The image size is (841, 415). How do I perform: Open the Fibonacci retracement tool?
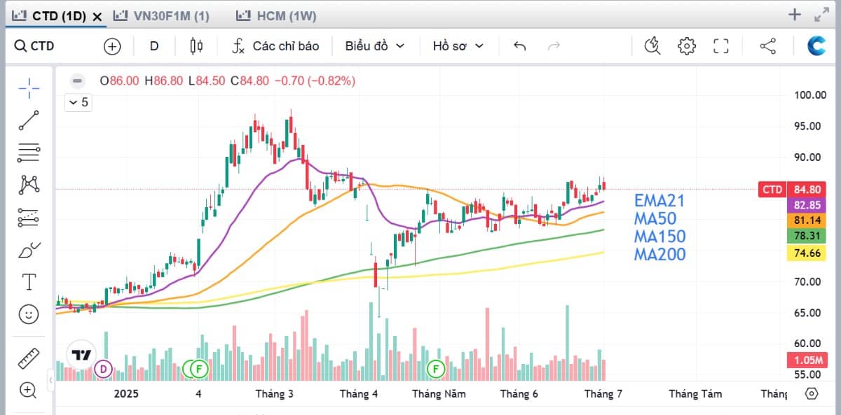tap(29, 152)
